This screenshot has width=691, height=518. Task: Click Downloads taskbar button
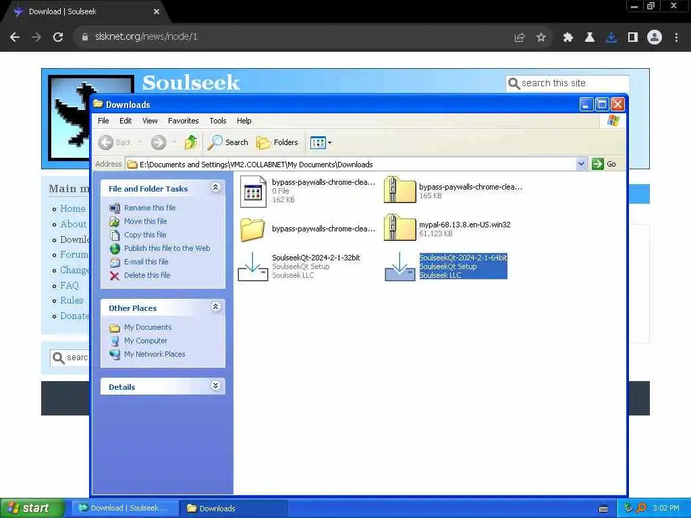233,508
